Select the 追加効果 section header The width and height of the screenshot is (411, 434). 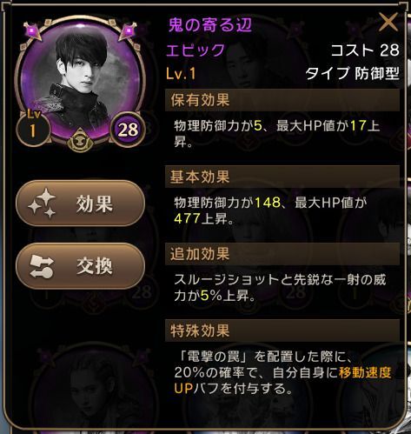click(x=282, y=254)
